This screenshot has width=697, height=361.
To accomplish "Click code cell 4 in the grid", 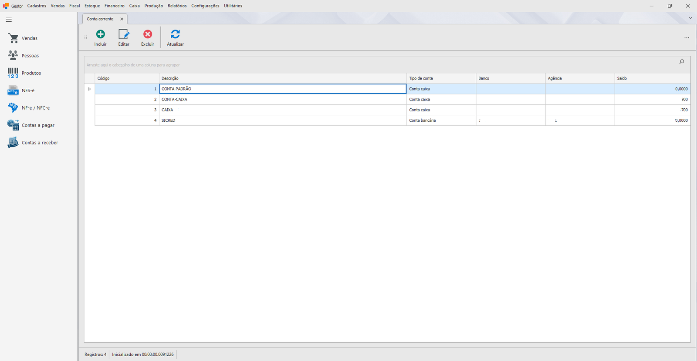I will 127,120.
